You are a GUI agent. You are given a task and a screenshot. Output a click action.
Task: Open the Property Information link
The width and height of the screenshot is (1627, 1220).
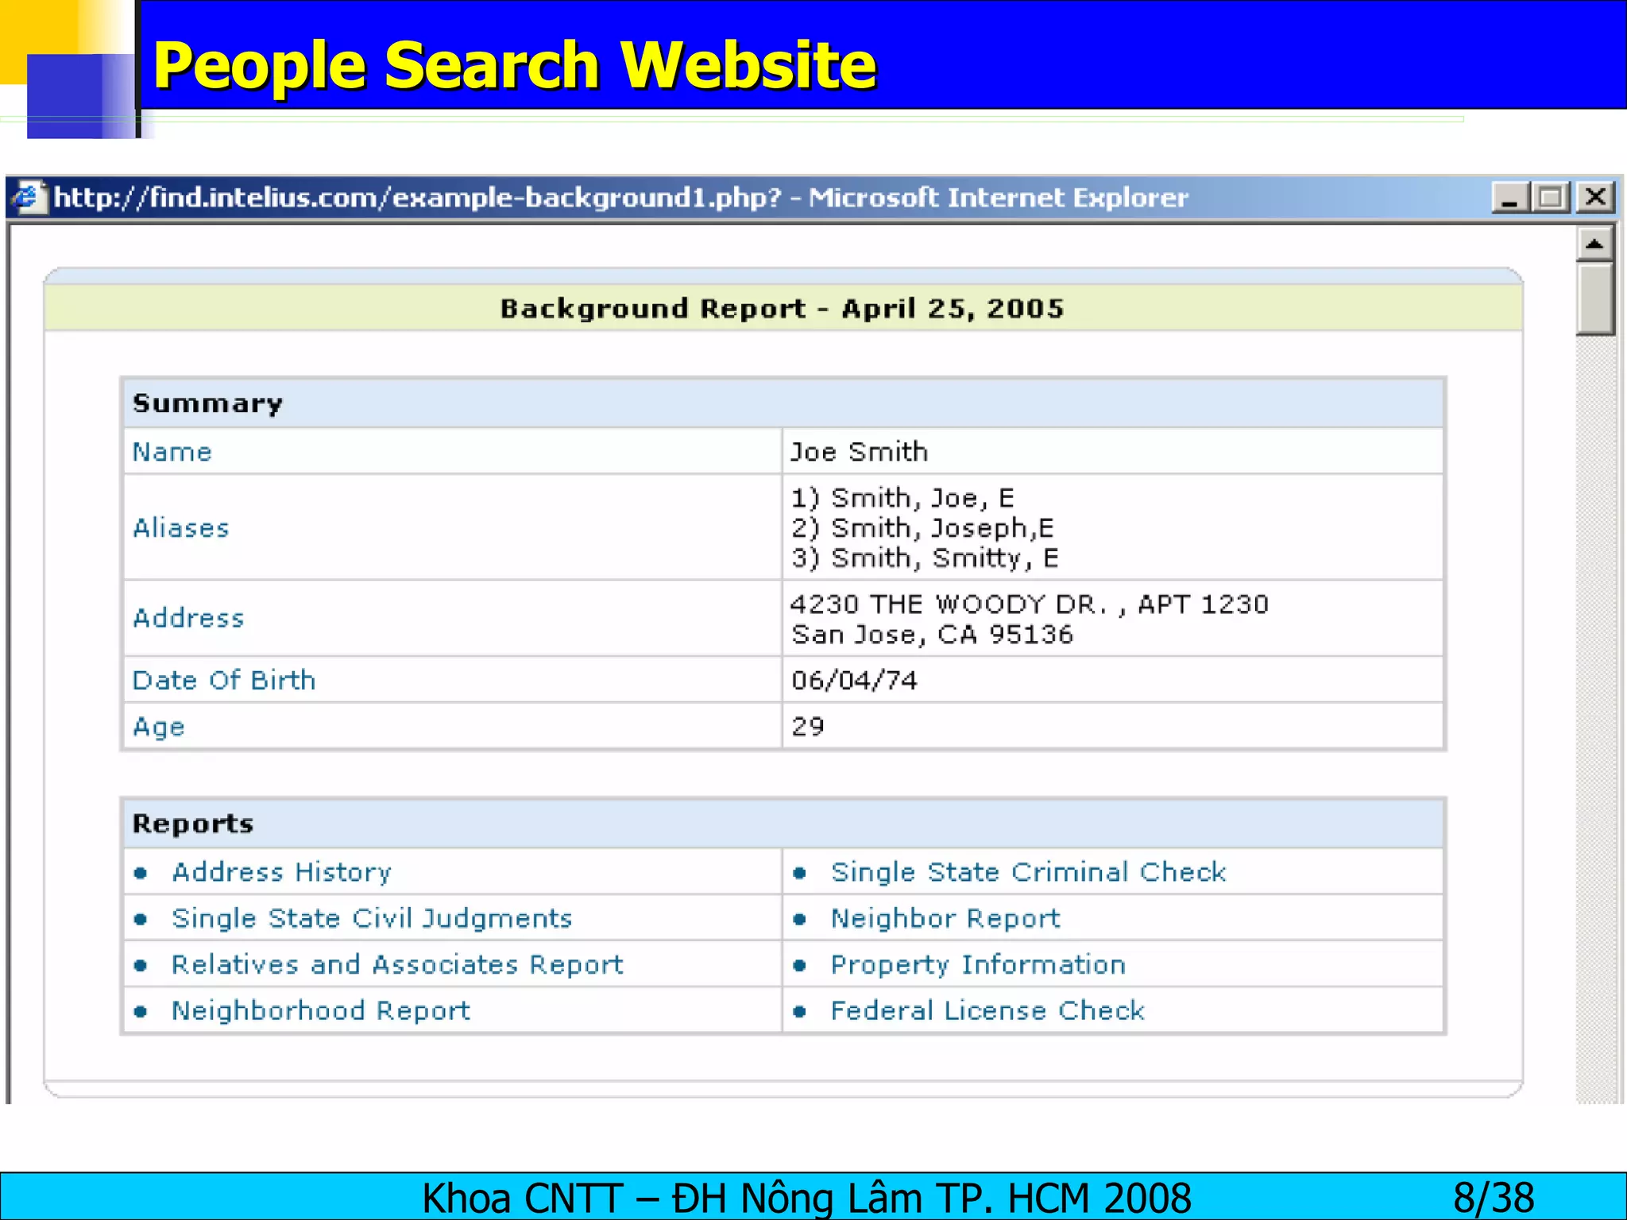pos(978,964)
